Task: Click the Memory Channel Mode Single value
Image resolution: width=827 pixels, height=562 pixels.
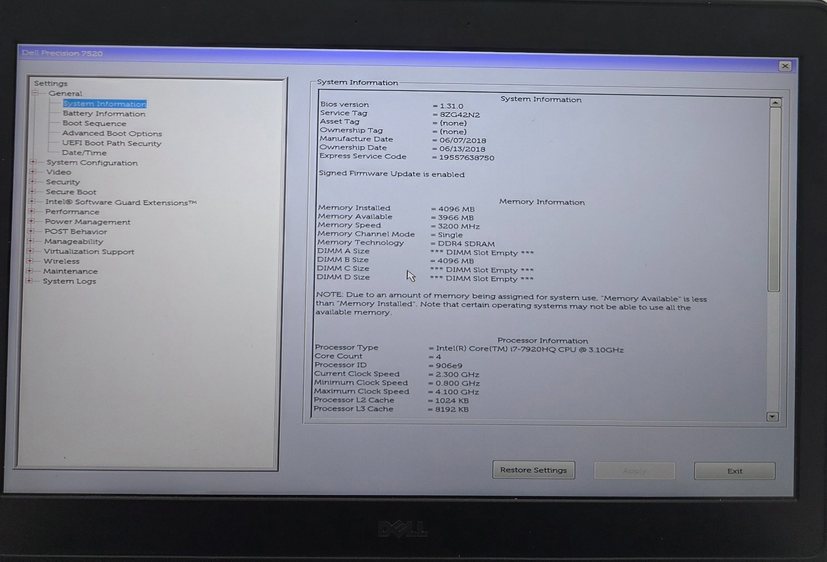Action: tap(450, 235)
